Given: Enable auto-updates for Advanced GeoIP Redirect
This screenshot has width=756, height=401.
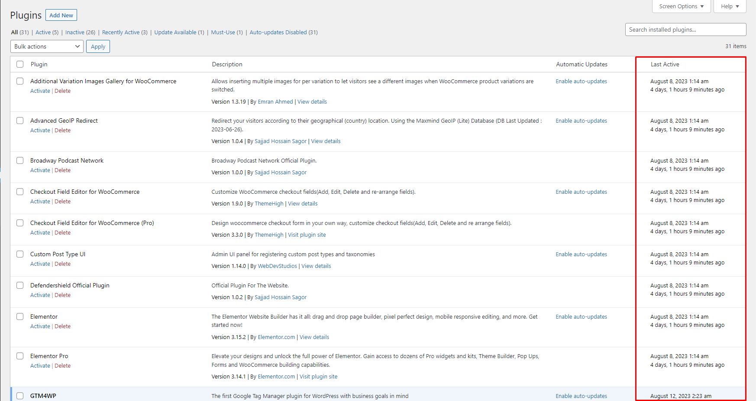Looking at the screenshot, I should (x=581, y=121).
